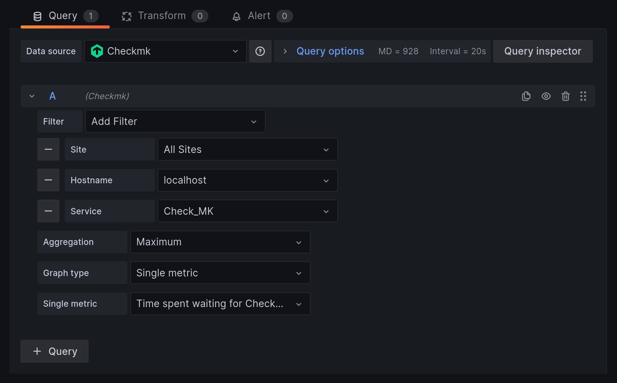Open the Graph type Single metric dropdown

tap(220, 273)
